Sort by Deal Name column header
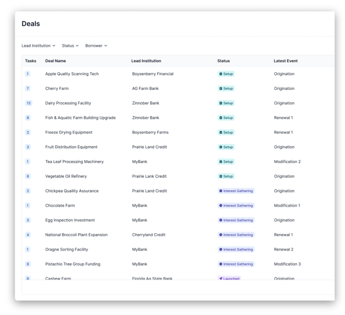345x315 pixels. coord(55,61)
